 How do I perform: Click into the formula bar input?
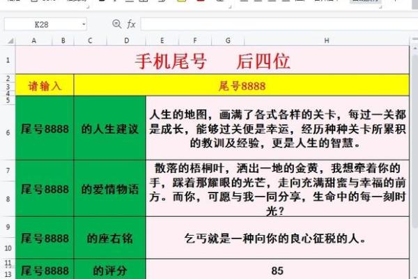coord(279,24)
